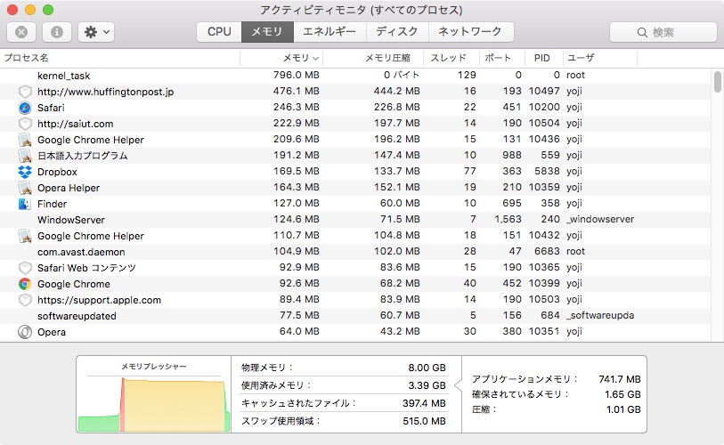Click the キャッシュされたファイル 397.4 MB value

(424, 403)
